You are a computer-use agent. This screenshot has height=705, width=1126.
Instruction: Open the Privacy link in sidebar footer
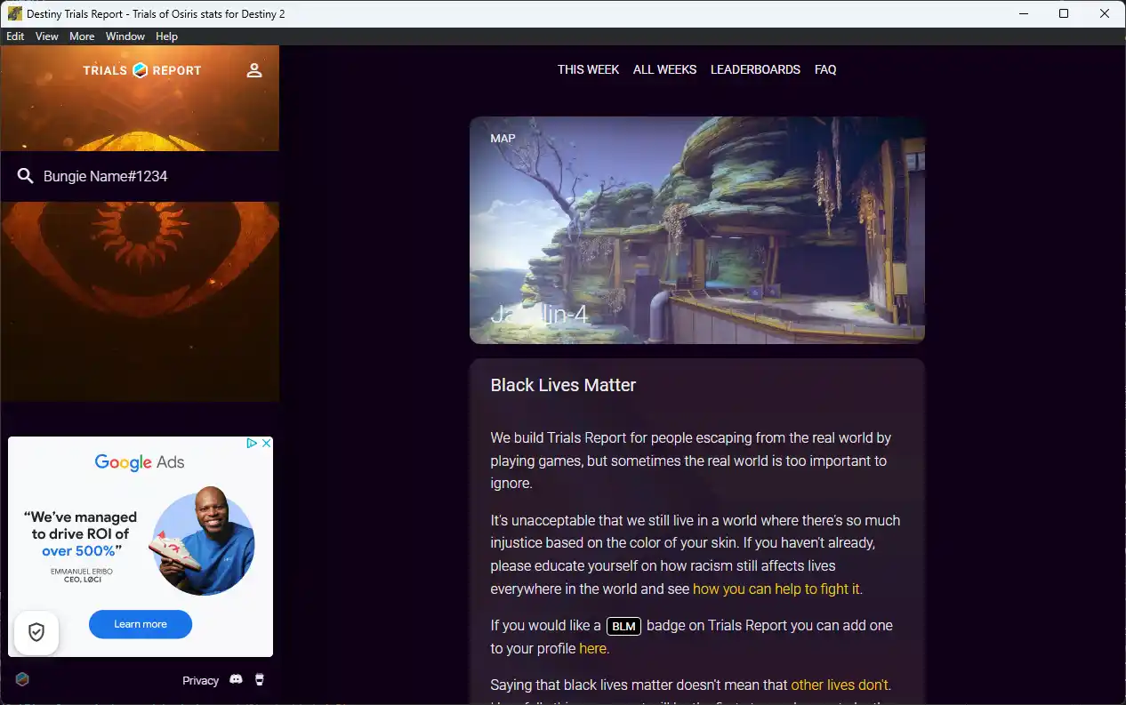(200, 680)
